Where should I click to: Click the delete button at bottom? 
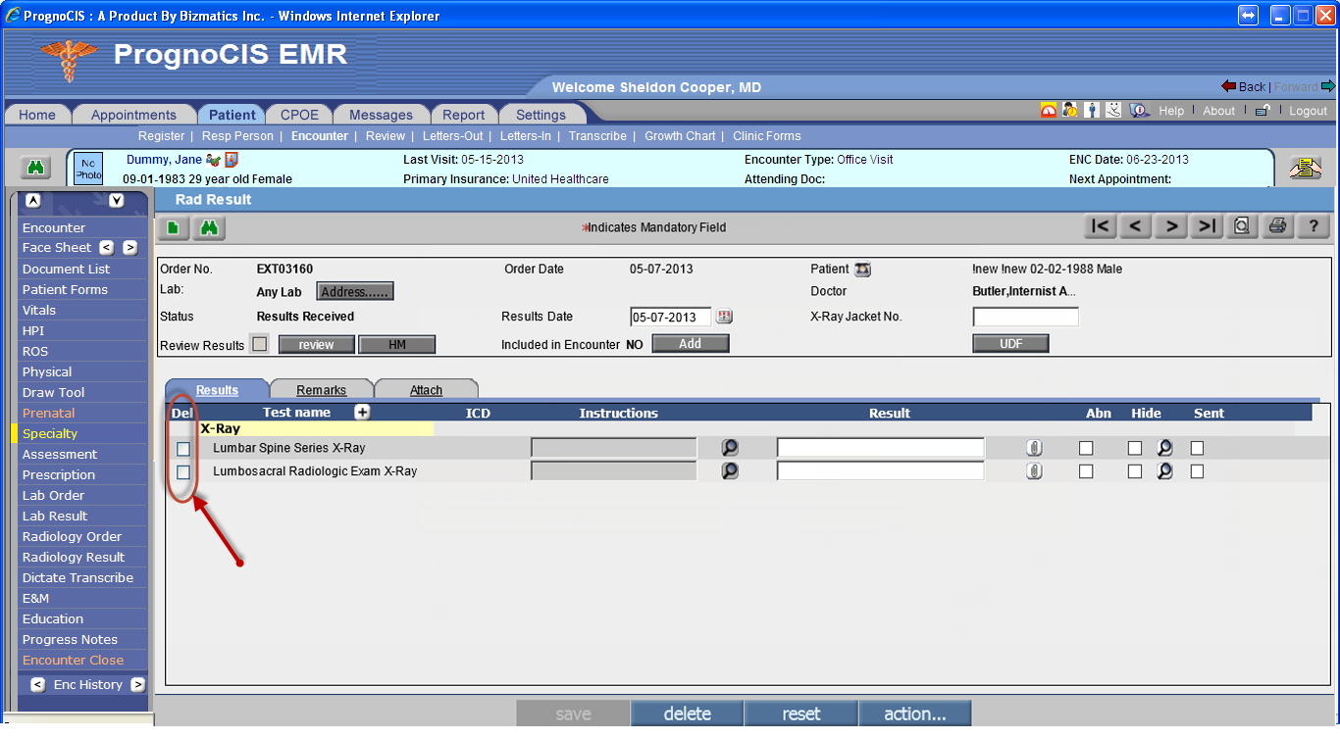click(687, 714)
